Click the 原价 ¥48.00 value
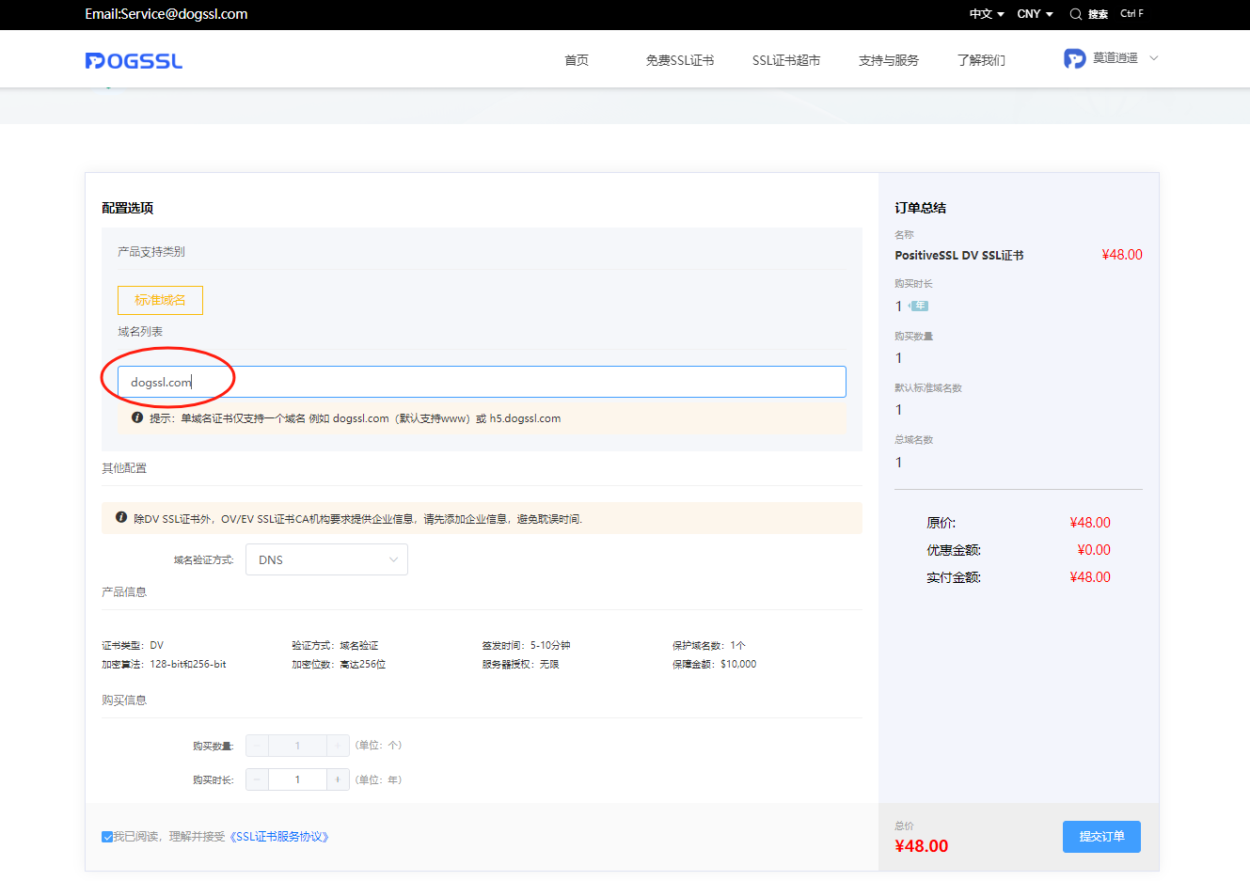The image size is (1250, 881). [x=1090, y=523]
